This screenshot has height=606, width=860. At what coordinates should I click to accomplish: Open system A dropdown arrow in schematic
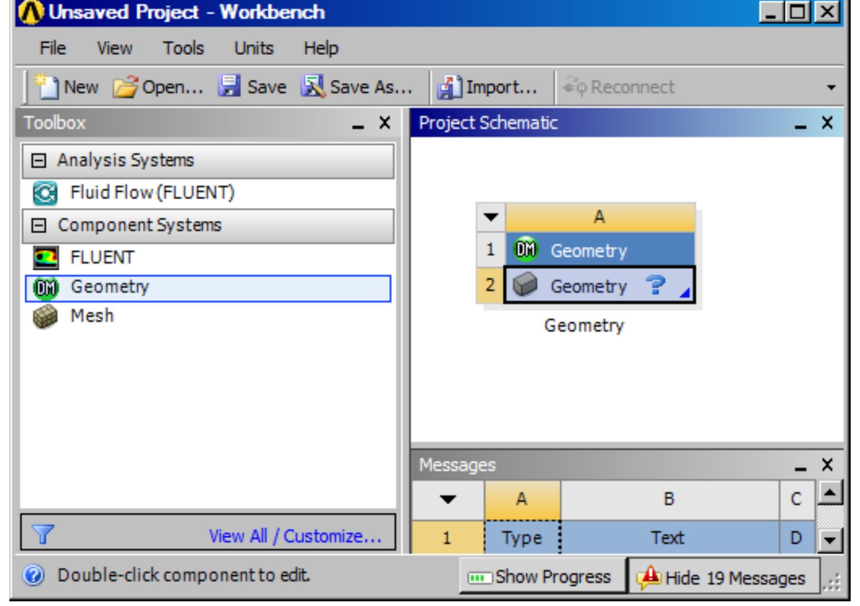tap(491, 217)
